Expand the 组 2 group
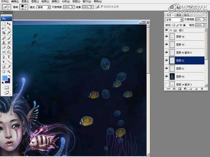 coord(171,30)
